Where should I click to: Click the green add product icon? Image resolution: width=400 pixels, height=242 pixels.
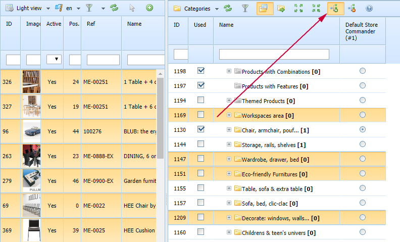149,8
